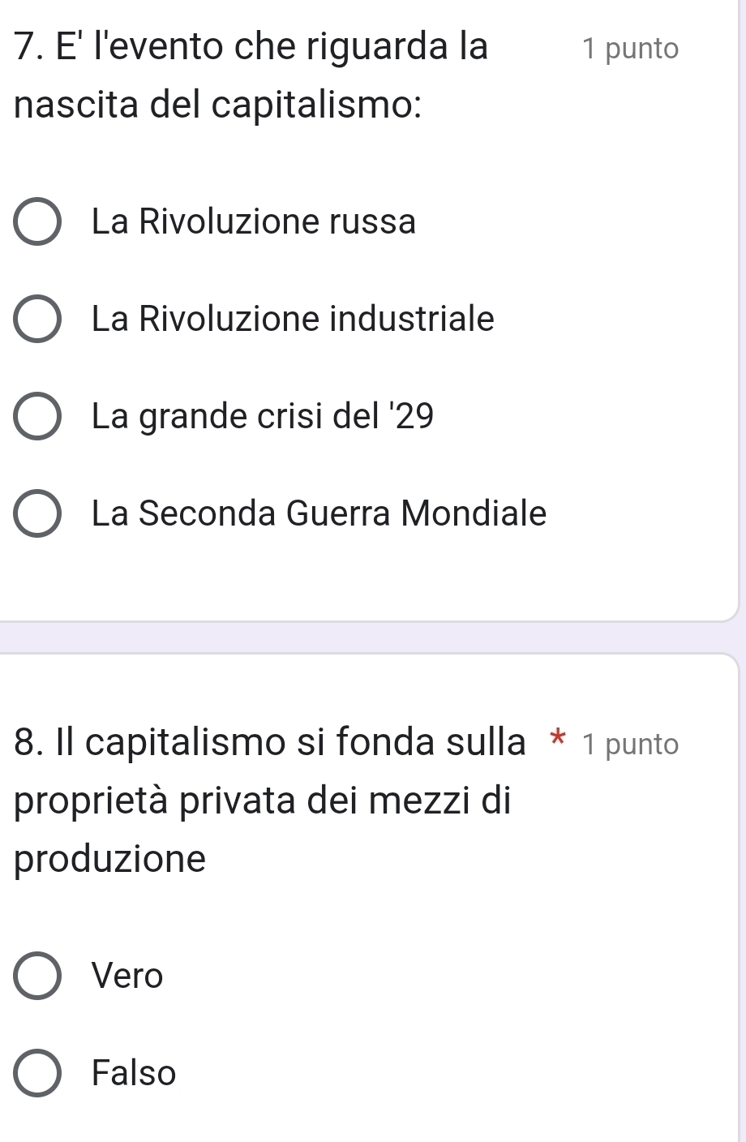Click the '1 punto' label of question 8
This screenshot has height=1142, width=746.
tap(630, 745)
